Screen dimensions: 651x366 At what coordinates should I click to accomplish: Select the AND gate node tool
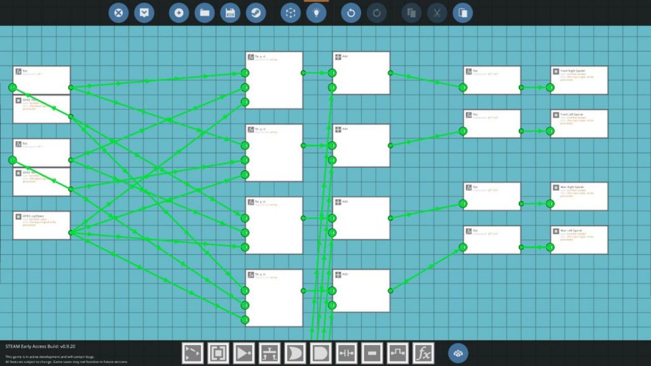[x=322, y=355]
